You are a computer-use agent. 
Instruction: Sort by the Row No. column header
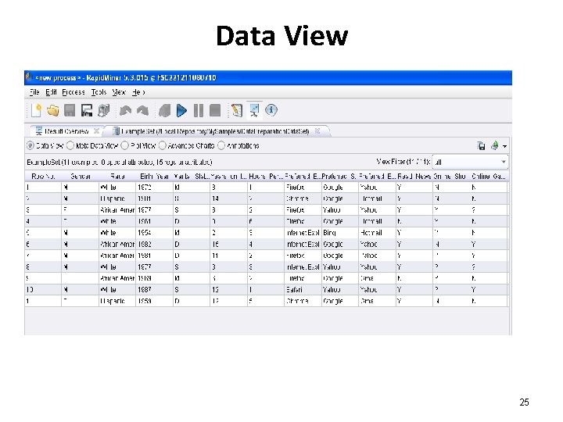[x=43, y=176]
